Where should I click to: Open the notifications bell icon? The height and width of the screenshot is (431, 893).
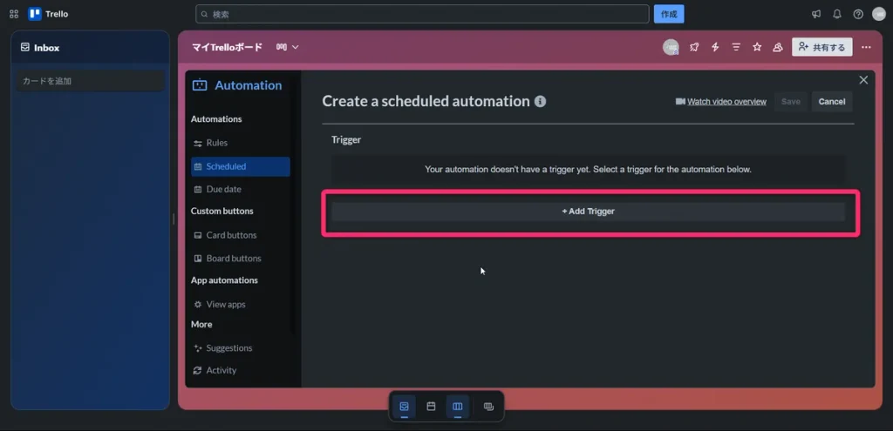click(x=837, y=14)
